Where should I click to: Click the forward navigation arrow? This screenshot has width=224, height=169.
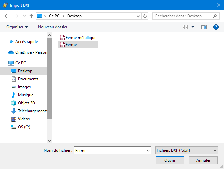pos(17,16)
